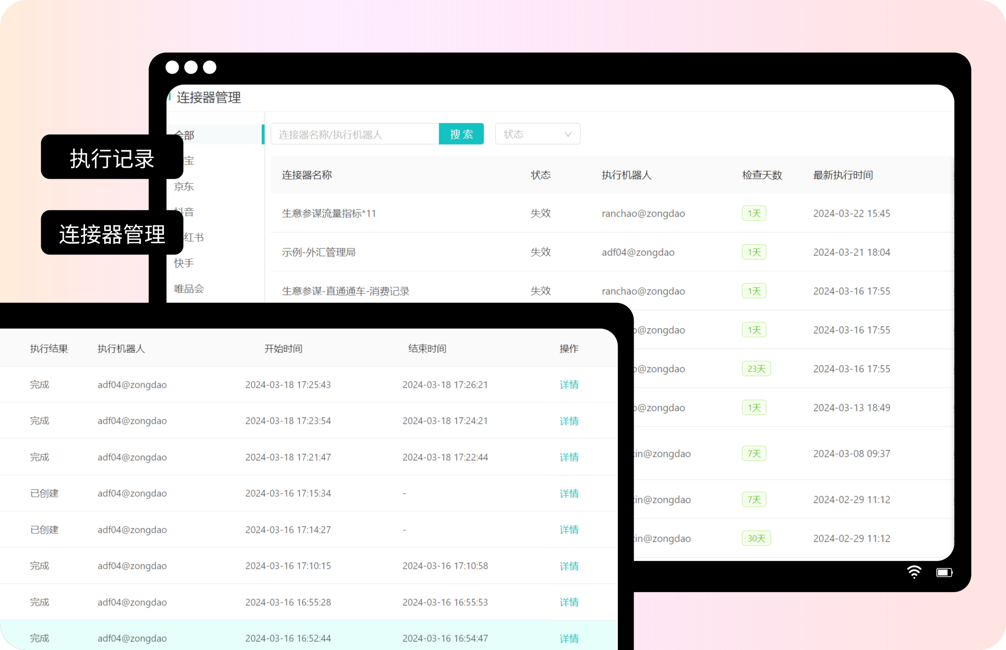
Task: Open 详情 for highlighted 16:52:44 run
Action: point(569,638)
